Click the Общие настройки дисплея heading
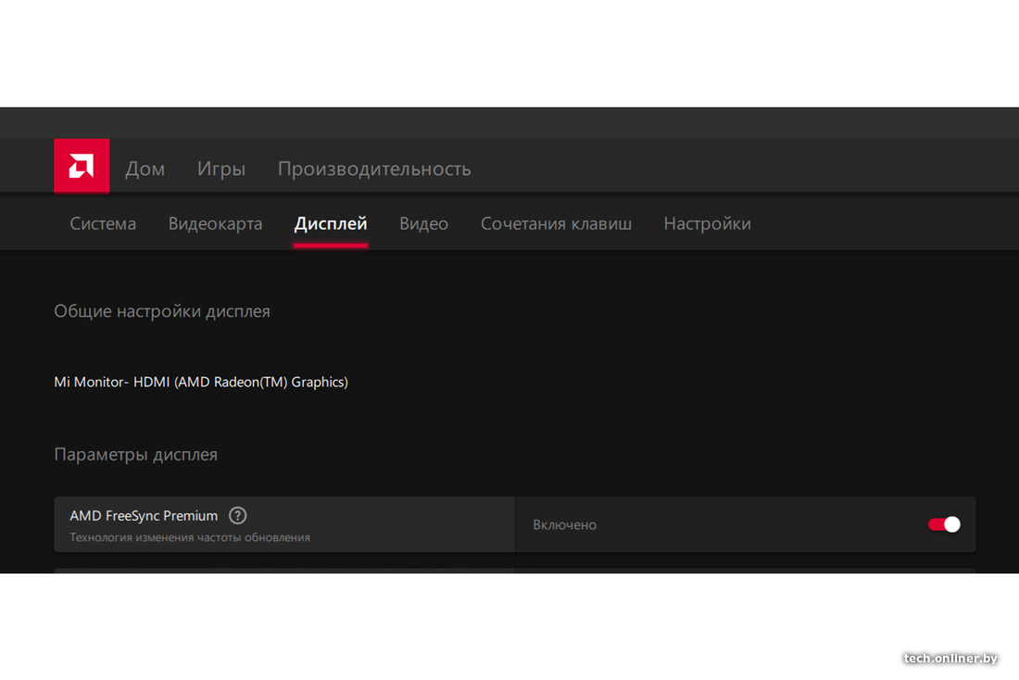Image resolution: width=1019 pixels, height=680 pixels. tap(162, 311)
